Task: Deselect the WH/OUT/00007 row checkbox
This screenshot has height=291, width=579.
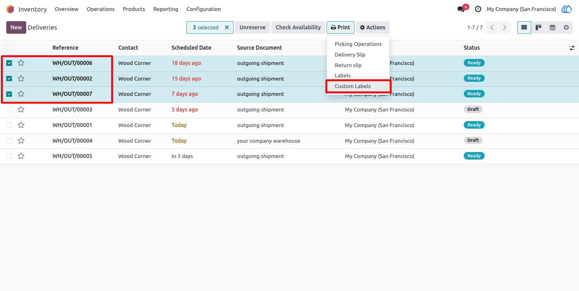Action: coord(9,94)
